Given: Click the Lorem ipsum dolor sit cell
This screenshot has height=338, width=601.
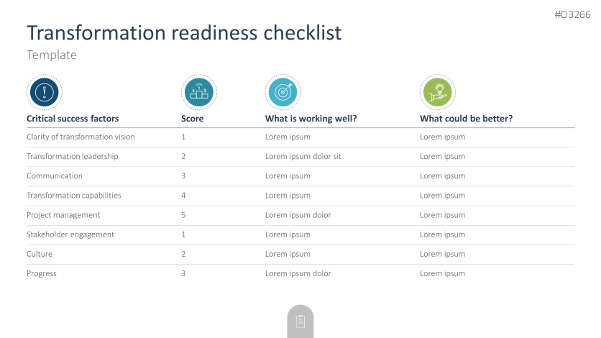Looking at the screenshot, I should click(x=303, y=156).
